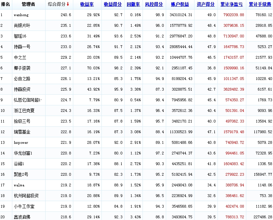The height and width of the screenshot is (220, 273).
Task: Click the 综合得分 sorted column header
Action: 57,4
